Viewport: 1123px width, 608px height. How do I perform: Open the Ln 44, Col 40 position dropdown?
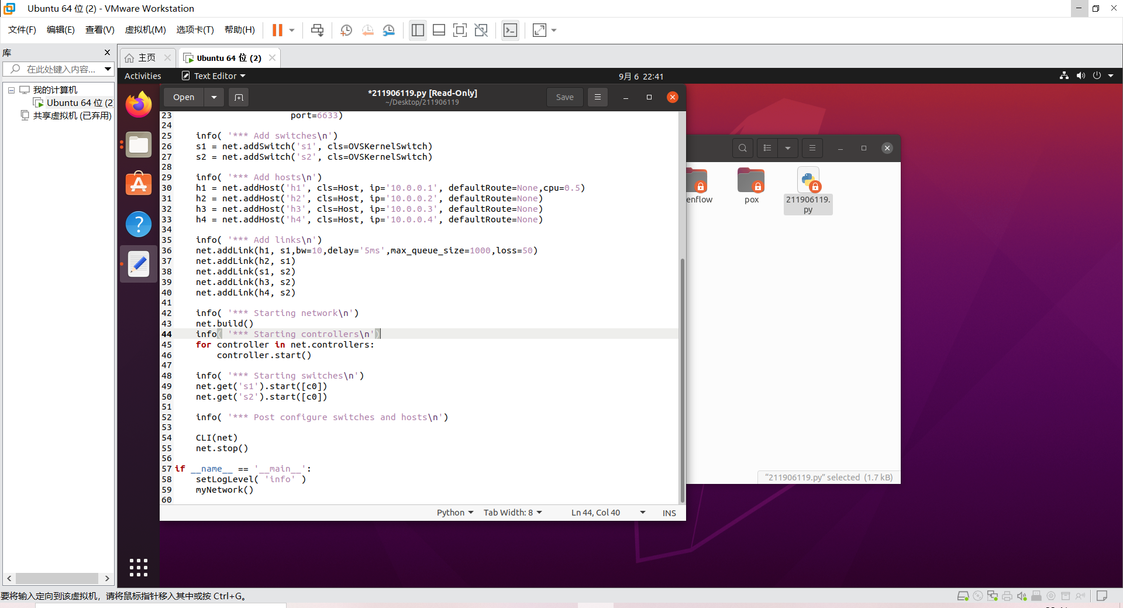(x=608, y=513)
